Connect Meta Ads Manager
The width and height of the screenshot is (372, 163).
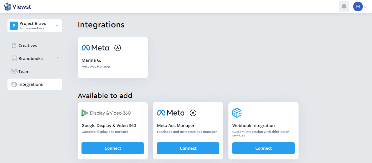pos(188,148)
